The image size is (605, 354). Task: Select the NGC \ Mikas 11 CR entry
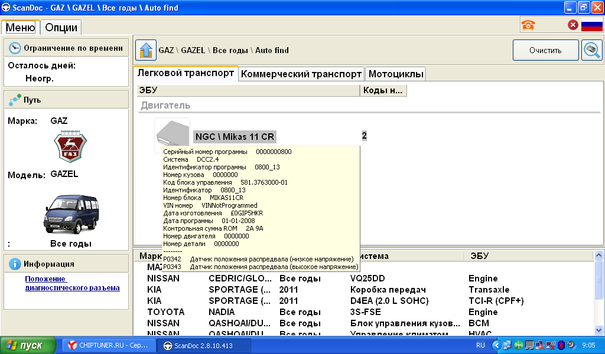(x=235, y=137)
